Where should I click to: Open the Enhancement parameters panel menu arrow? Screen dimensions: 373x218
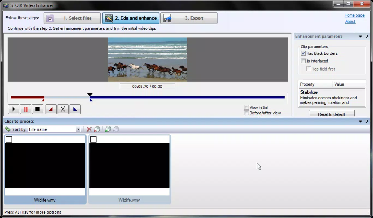360,36
